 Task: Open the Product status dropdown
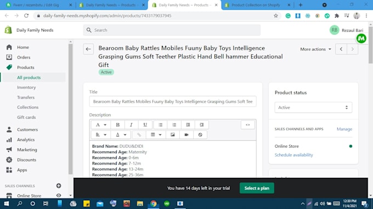tap(313, 107)
